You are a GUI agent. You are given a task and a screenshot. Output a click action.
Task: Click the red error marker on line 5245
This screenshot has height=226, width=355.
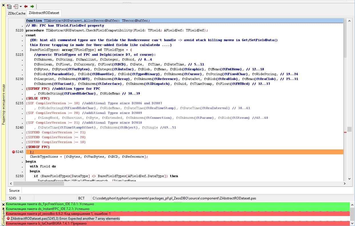tap(13, 152)
